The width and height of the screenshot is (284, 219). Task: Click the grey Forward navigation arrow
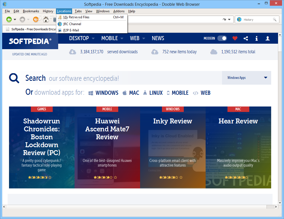[x=22, y=19]
